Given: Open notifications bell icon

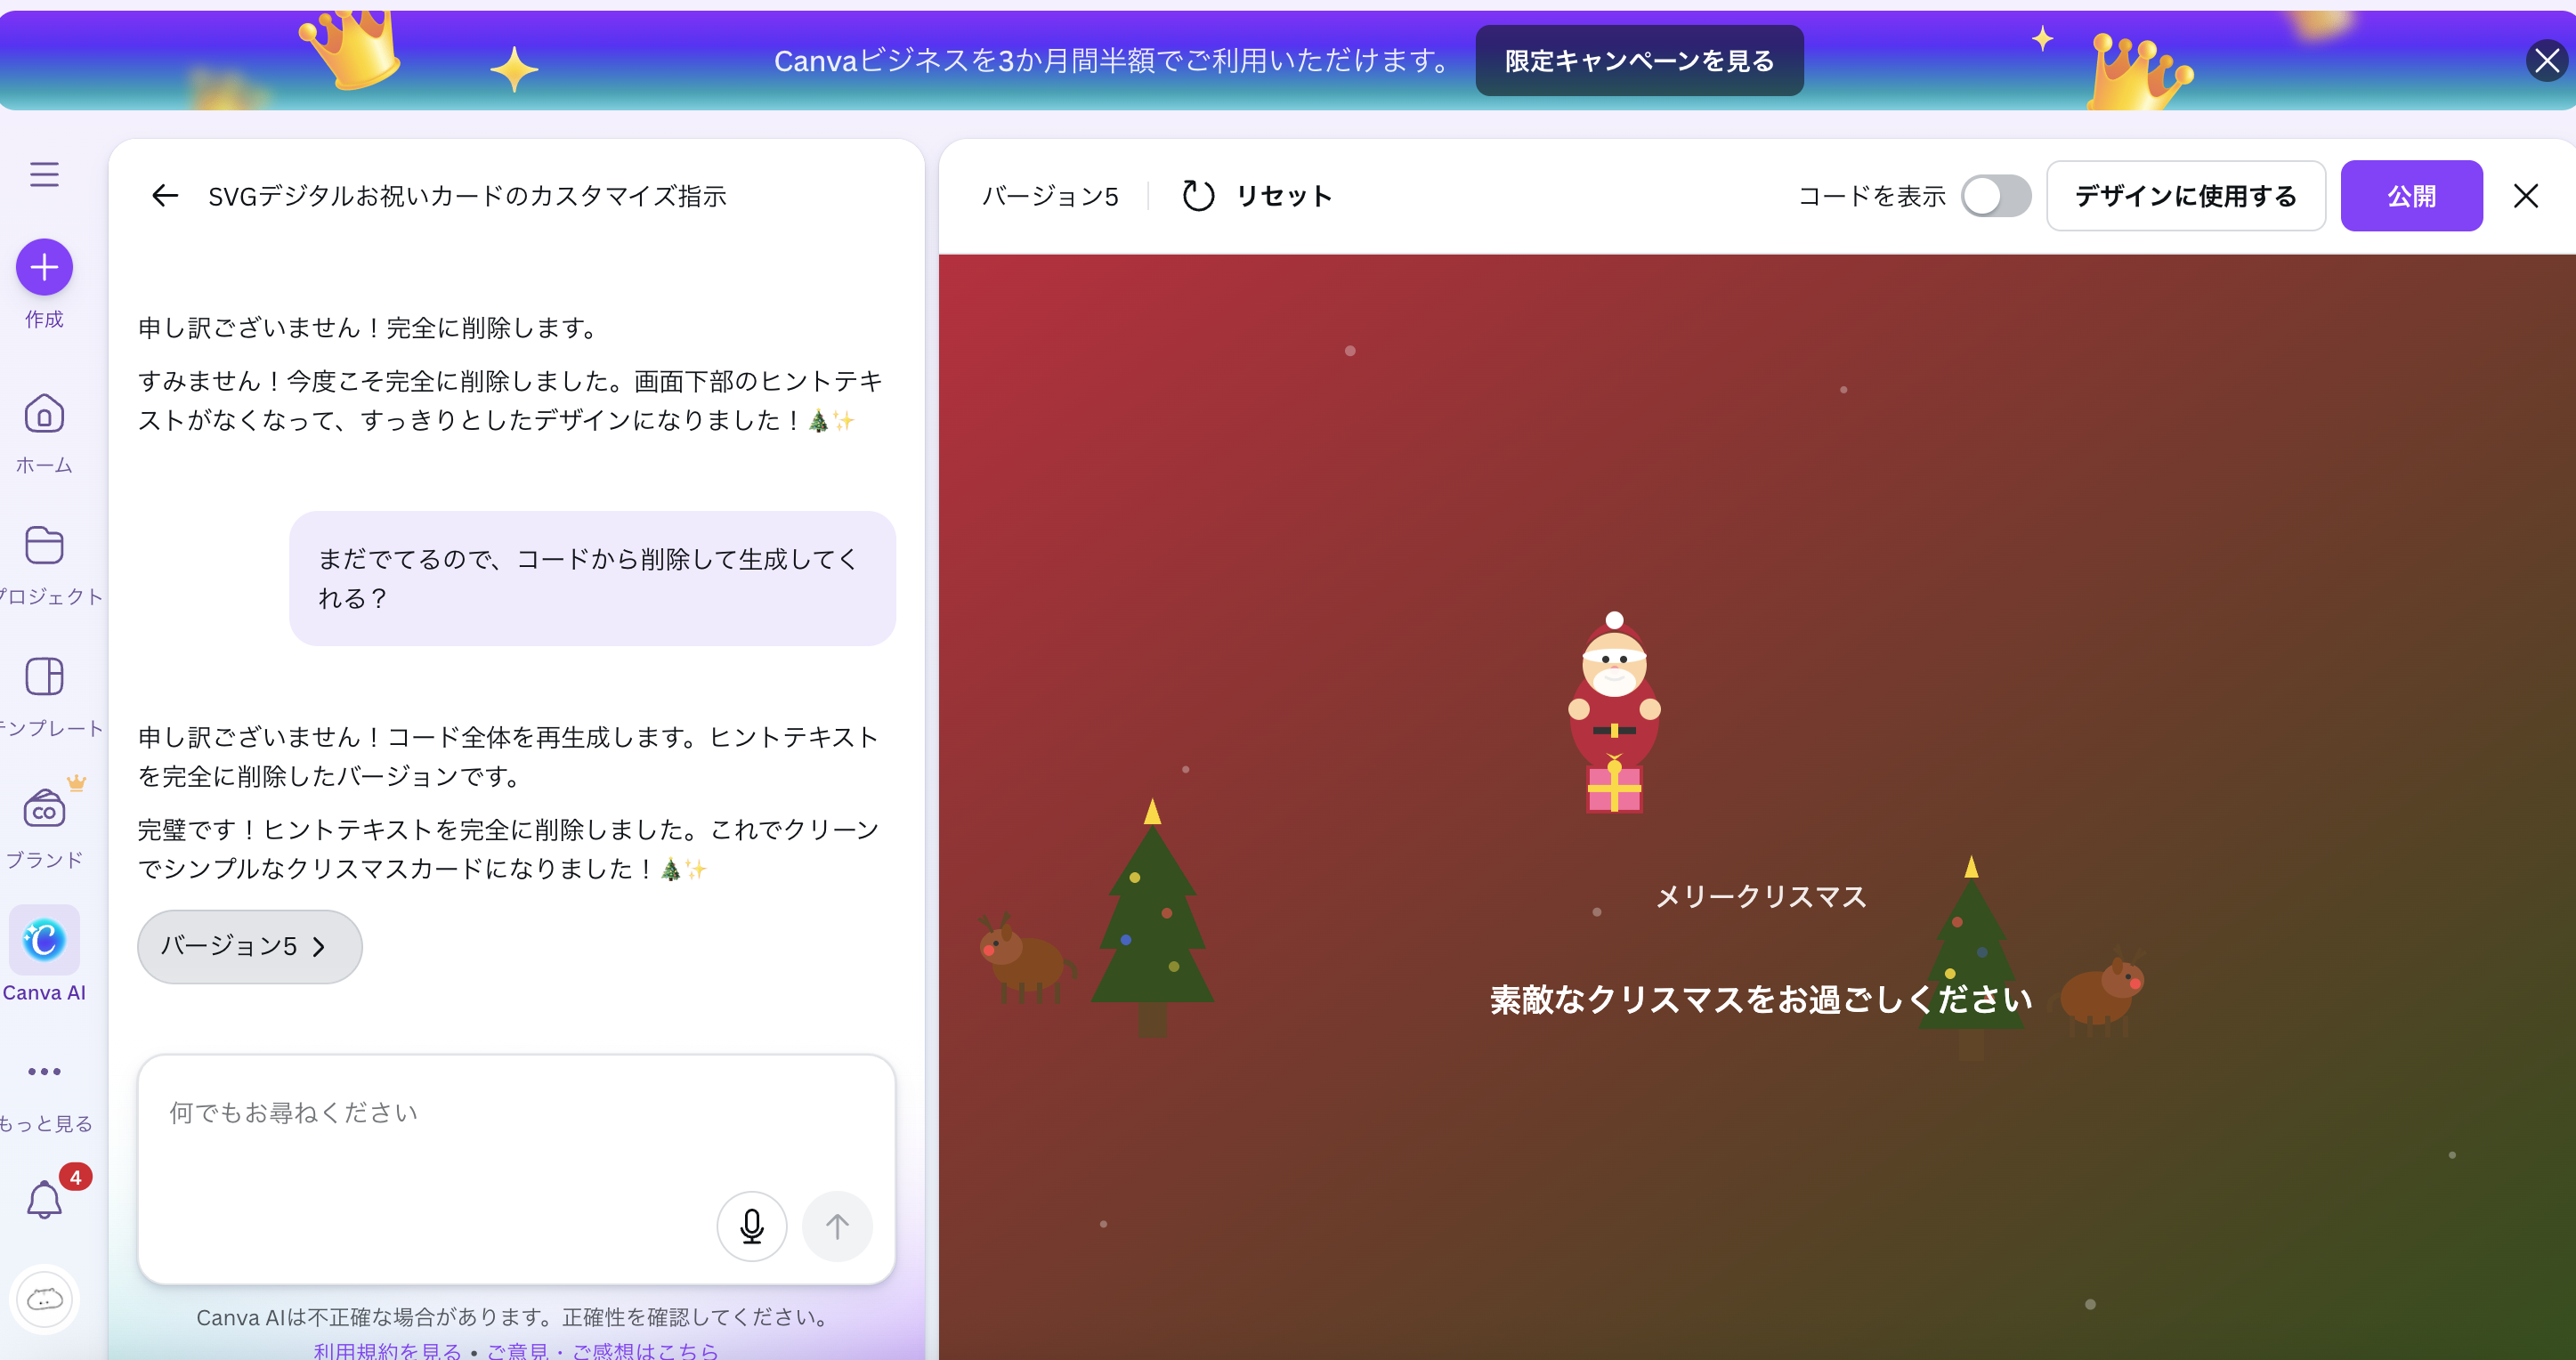Looking at the screenshot, I should pyautogui.click(x=44, y=1199).
